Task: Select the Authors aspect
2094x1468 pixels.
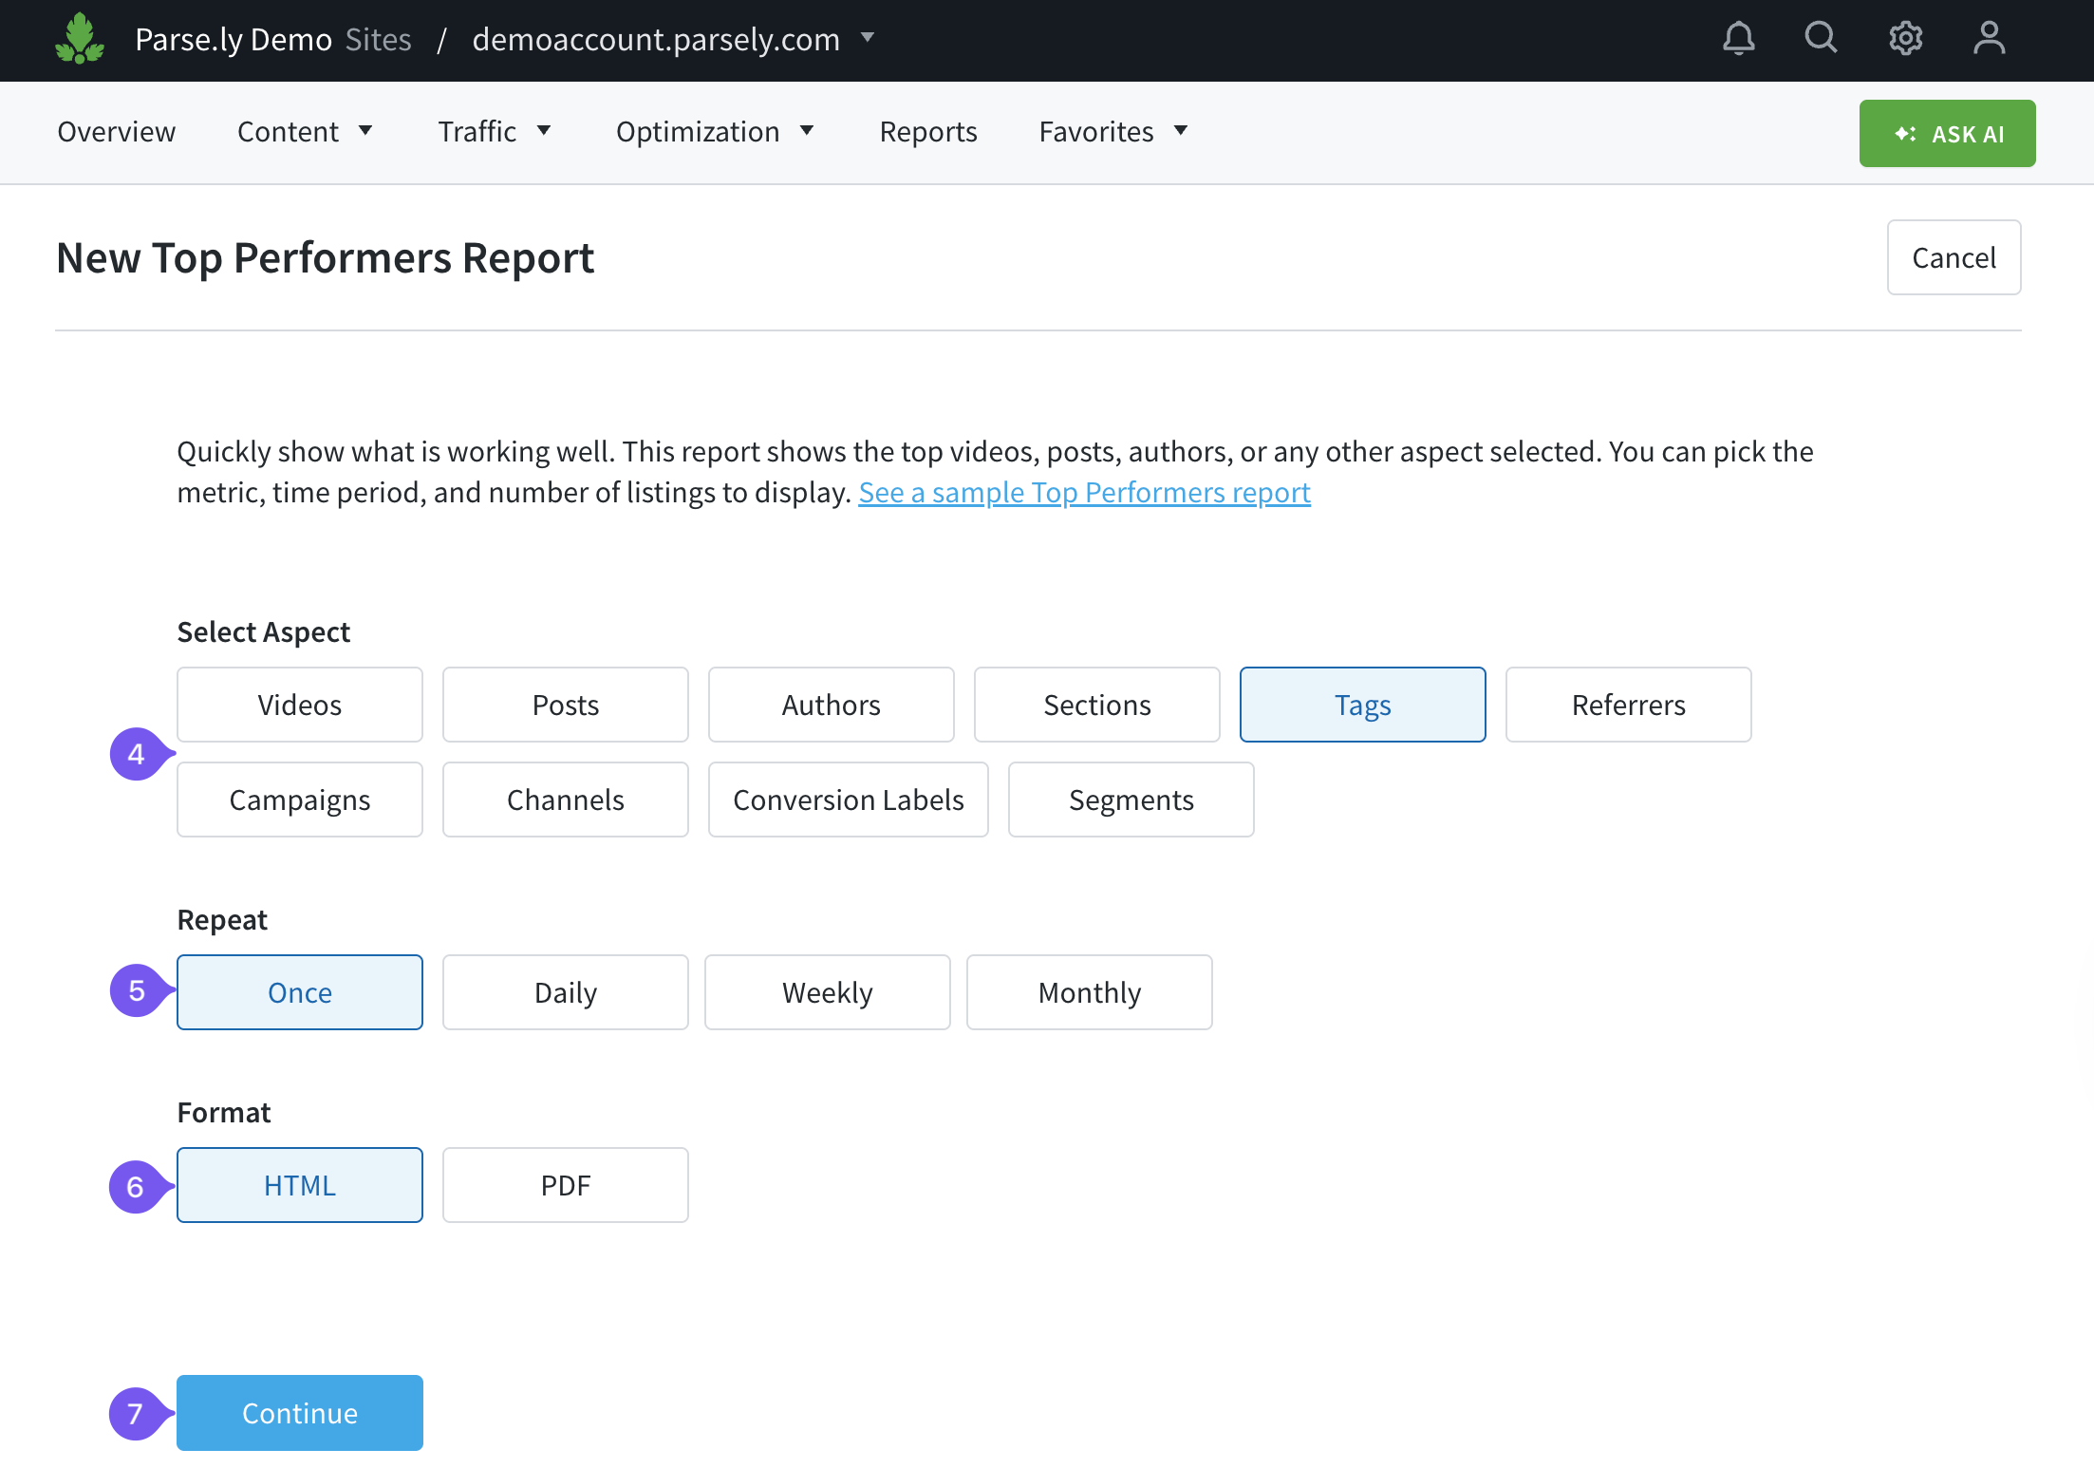Action: pyautogui.click(x=831, y=705)
